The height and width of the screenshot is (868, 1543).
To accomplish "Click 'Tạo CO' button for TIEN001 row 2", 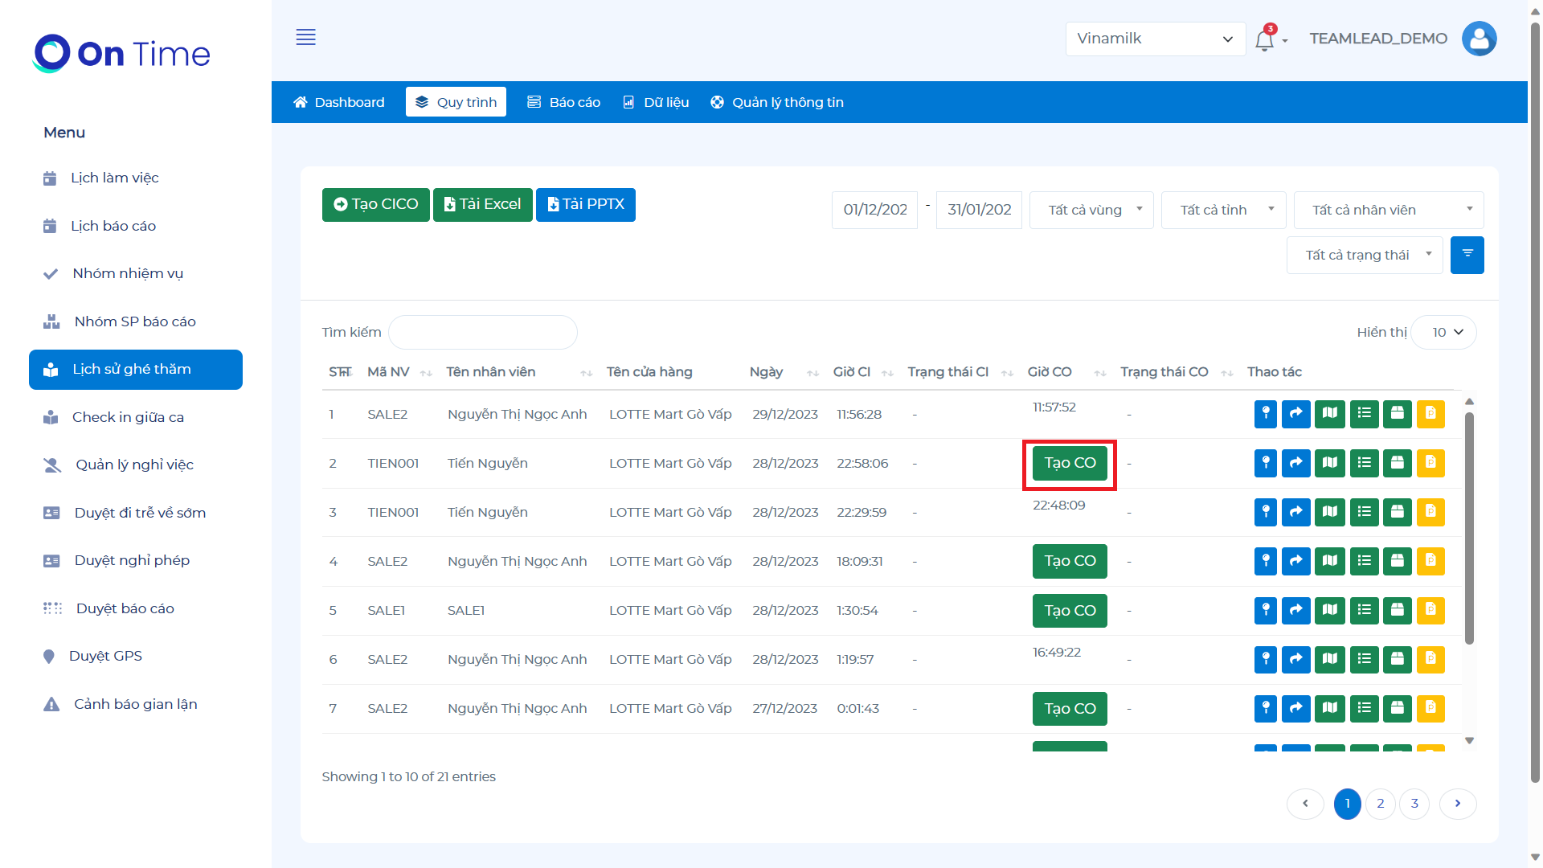I will click(1070, 463).
